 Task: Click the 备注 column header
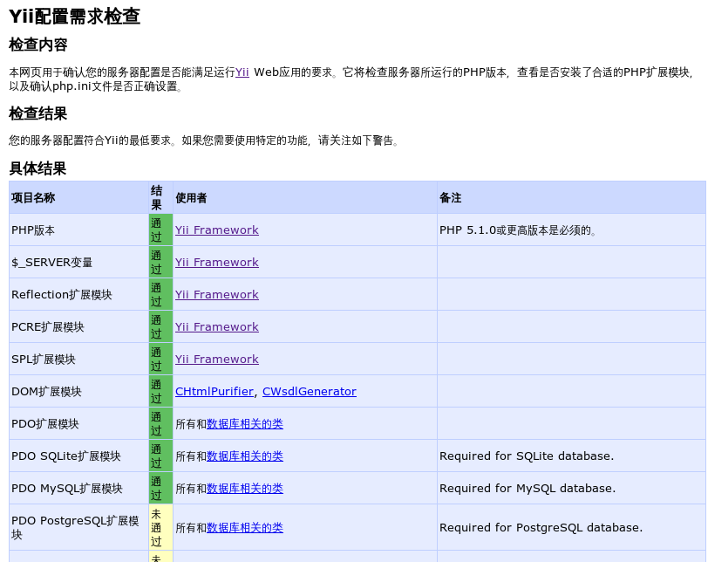click(x=450, y=198)
